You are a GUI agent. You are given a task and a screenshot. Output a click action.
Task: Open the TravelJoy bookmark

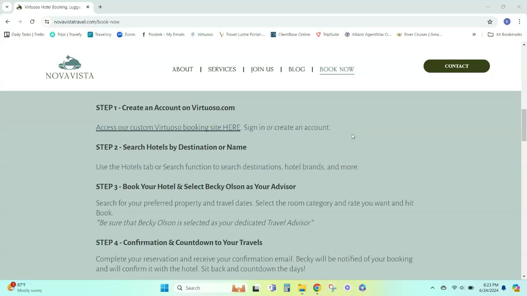[x=100, y=35]
